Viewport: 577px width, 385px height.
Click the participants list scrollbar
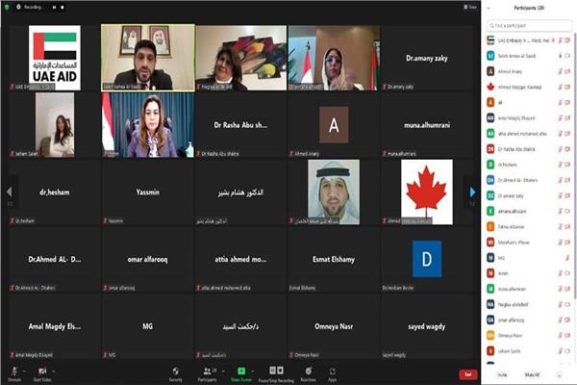pyautogui.click(x=575, y=166)
